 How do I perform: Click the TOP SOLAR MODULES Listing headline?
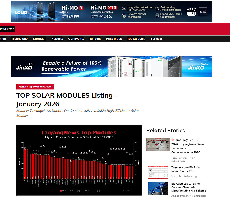click(x=67, y=100)
